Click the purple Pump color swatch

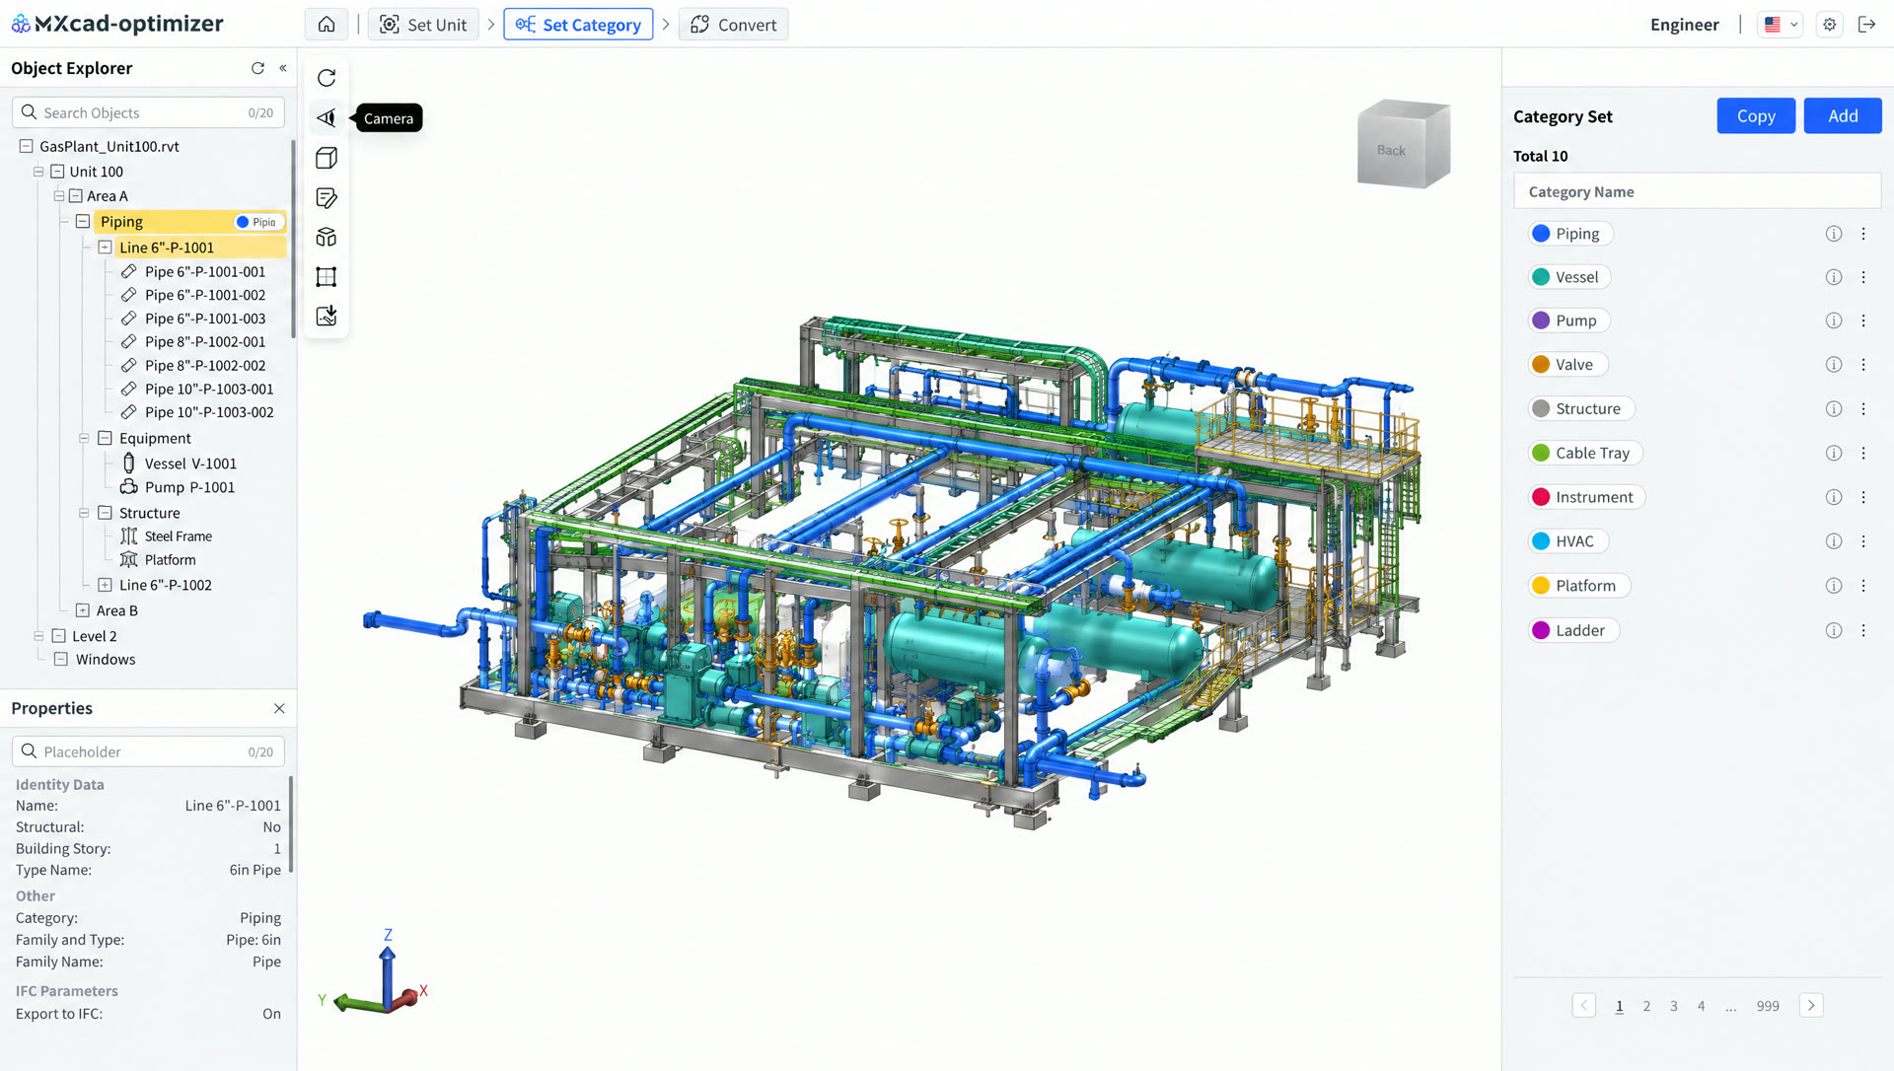[1541, 321]
